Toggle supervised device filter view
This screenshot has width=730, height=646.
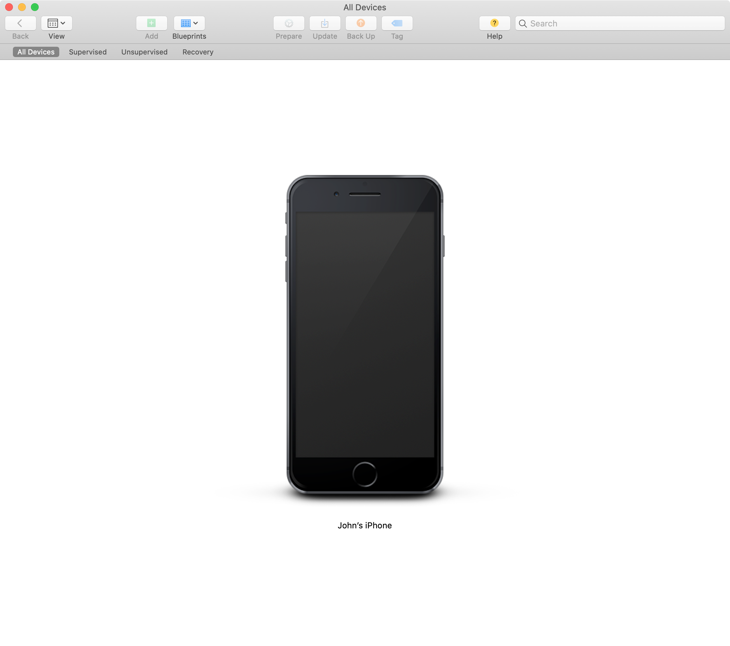(x=87, y=51)
